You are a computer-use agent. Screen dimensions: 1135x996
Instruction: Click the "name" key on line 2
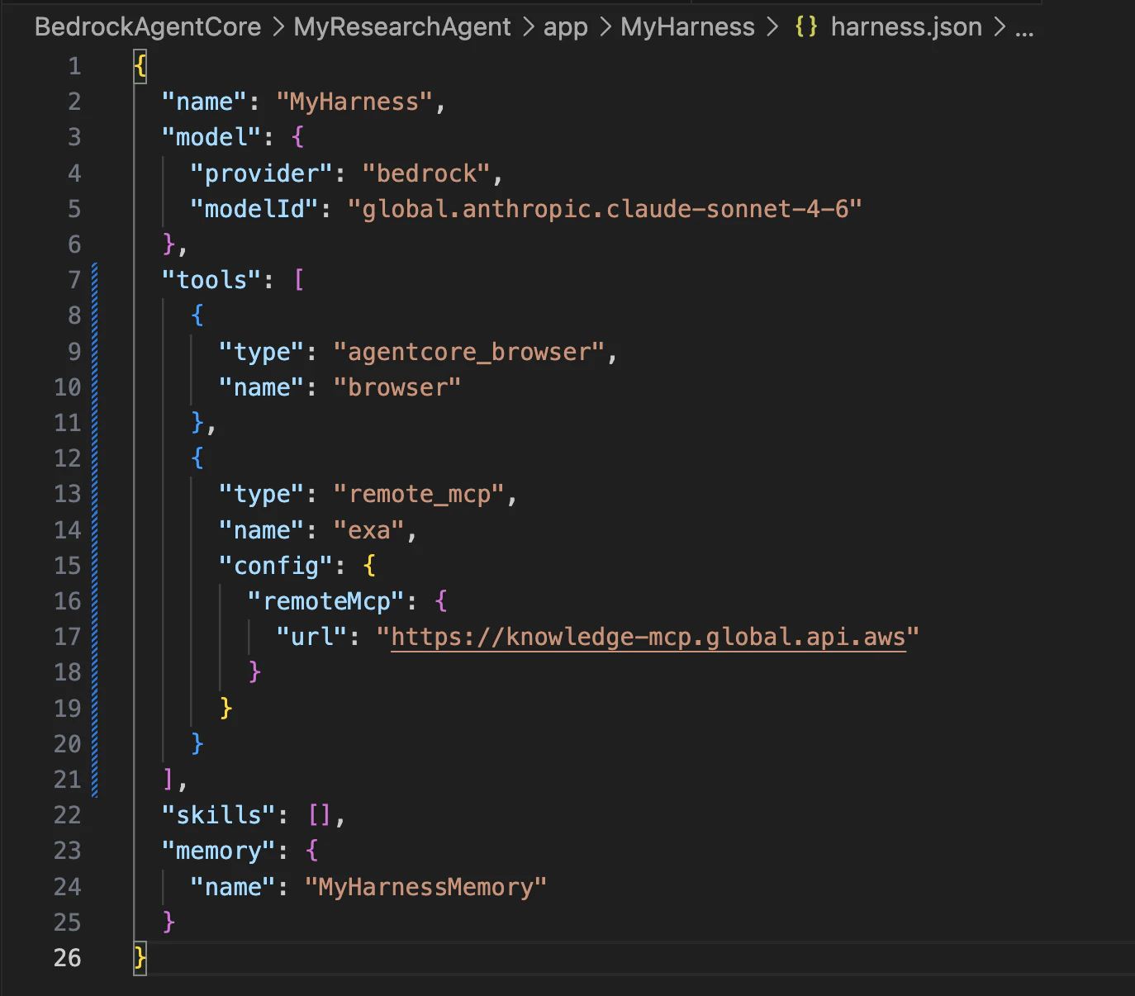click(x=204, y=102)
